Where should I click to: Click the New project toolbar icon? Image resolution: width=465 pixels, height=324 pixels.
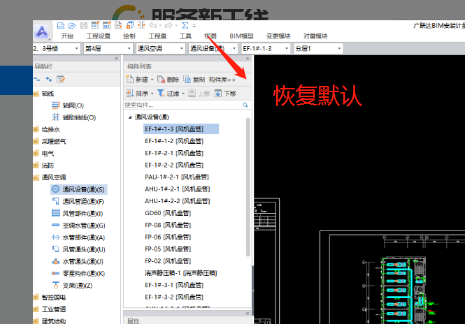tap(61, 25)
